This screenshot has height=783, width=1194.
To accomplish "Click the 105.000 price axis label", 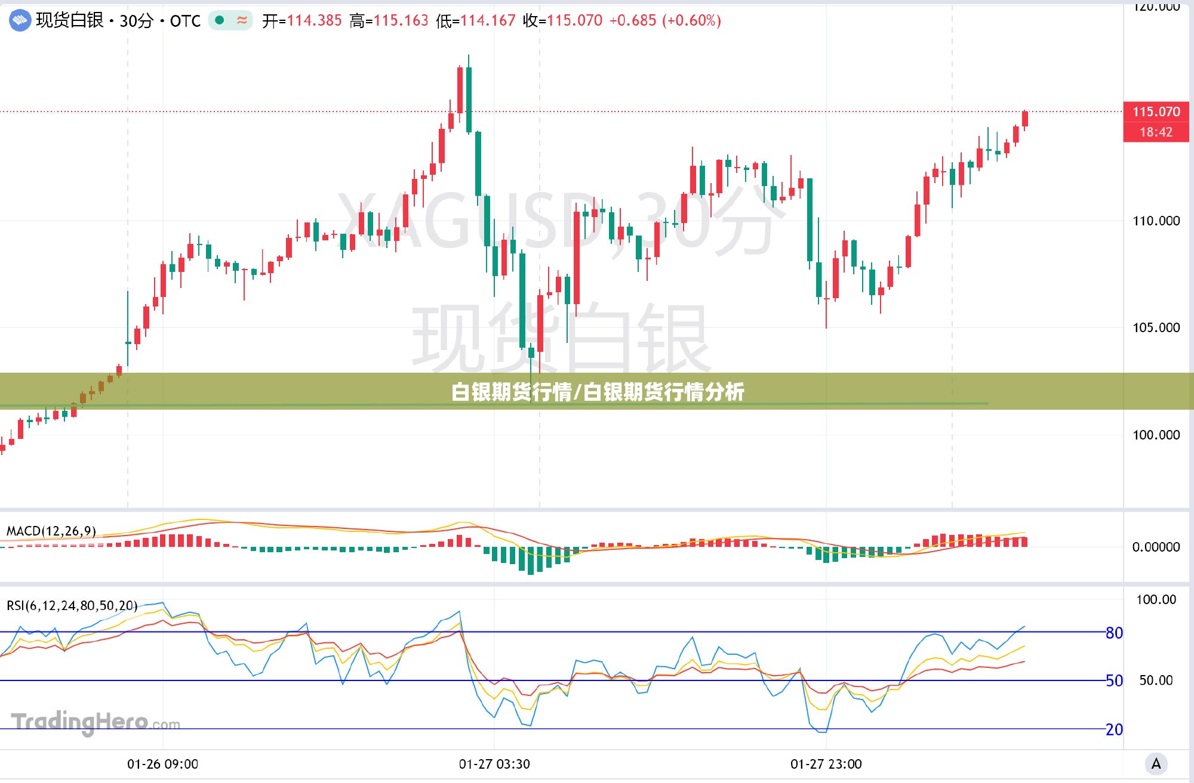I will pyautogui.click(x=1156, y=327).
